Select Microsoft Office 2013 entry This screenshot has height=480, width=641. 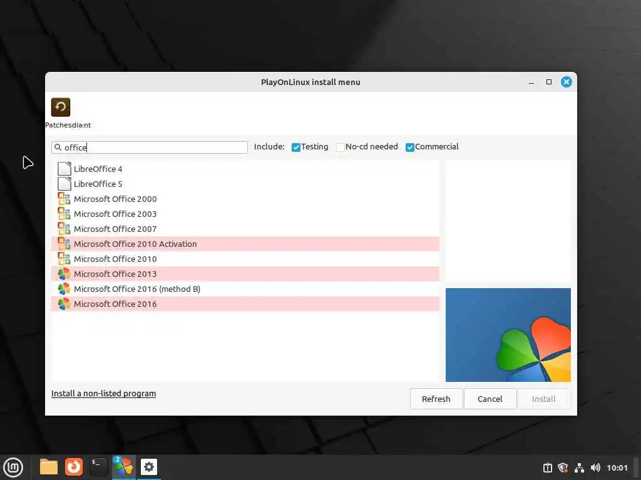click(x=115, y=274)
